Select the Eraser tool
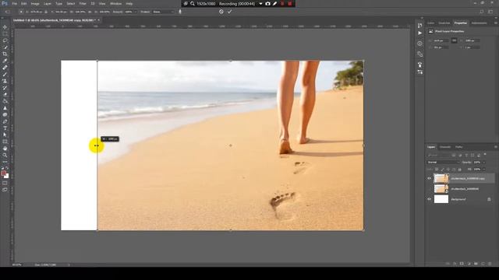This screenshot has width=499, height=280. [x=5, y=94]
